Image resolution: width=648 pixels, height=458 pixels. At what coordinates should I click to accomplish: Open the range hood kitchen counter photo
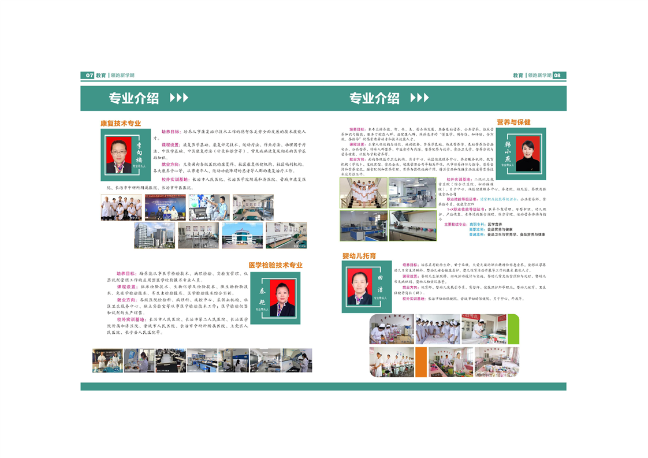pyautogui.click(x=412, y=226)
